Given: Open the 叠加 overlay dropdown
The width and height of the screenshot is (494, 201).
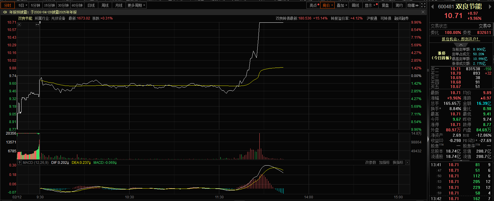Looking at the screenshot, I should click(x=342, y=5).
